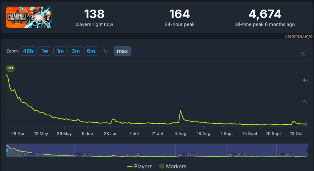Set zoom to 1w
Screen dimensions: 314x171
click(x=45, y=51)
